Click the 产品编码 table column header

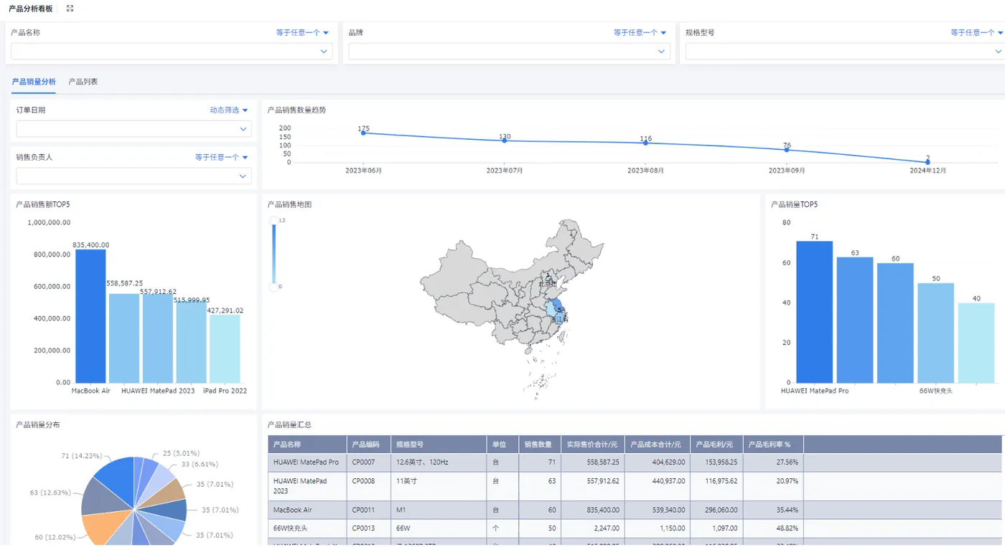[x=368, y=444]
